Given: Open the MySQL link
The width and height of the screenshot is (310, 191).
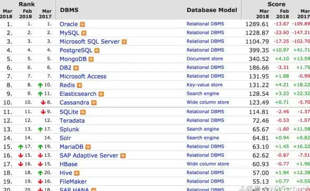Looking at the screenshot, I should point(70,33).
